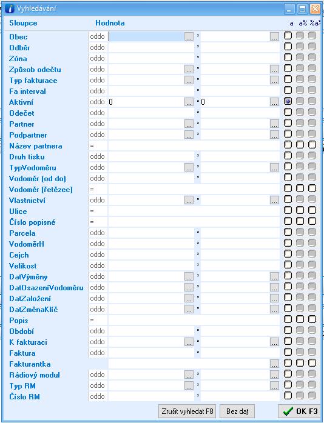Viewport: 324px width, 423px height.
Task: Open the Fakturantka lookup ellipsis button
Action: (274, 364)
